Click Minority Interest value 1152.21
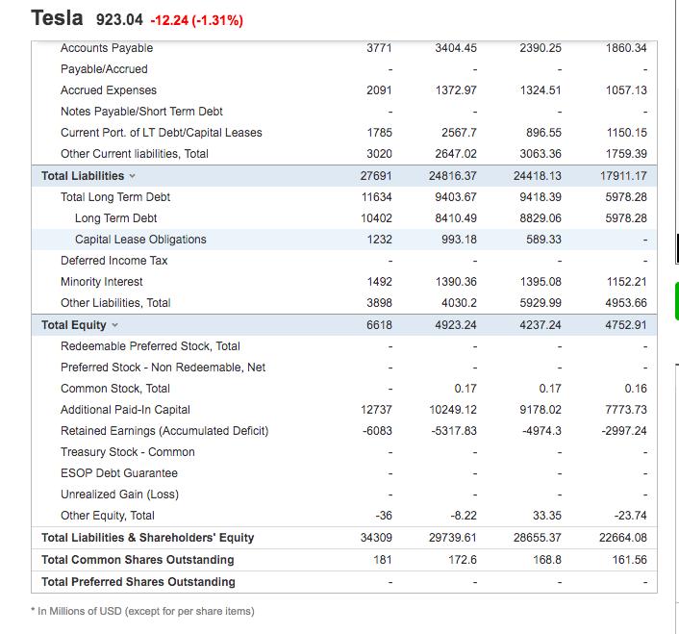Viewport: 679px width, 634px height. (627, 282)
